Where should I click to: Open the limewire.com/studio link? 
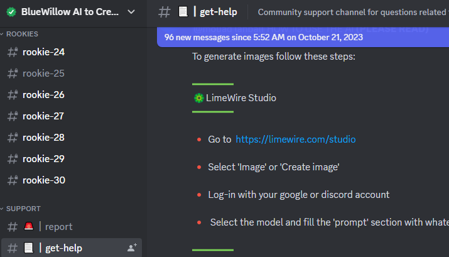(296, 139)
